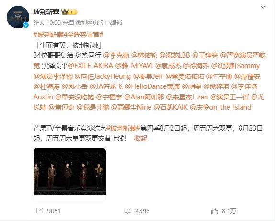Viewport: 275px width, 221px height.
Task: Open mention @庆怜on_the_Island
Action: pyautogui.click(x=221, y=107)
